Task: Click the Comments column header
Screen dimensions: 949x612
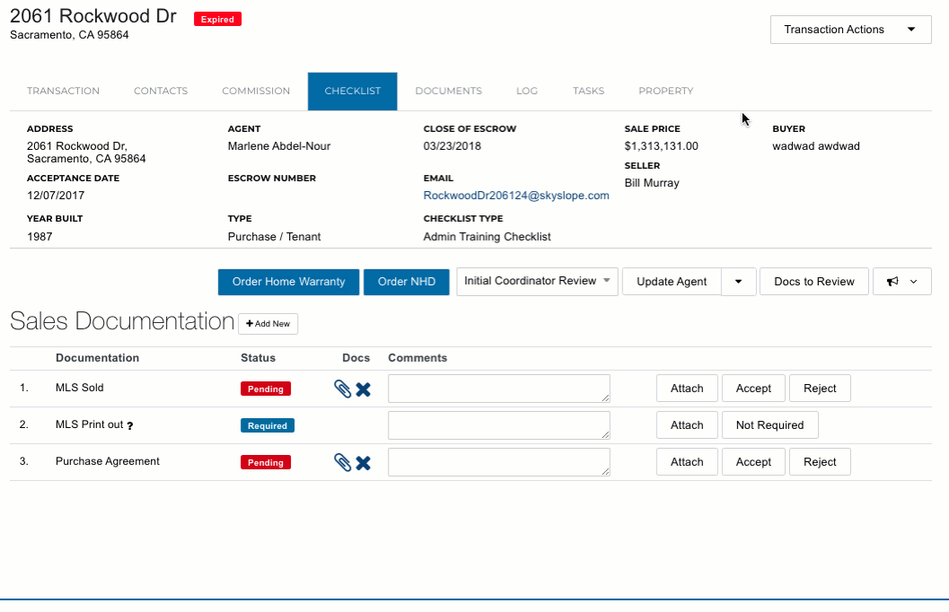Action: [x=417, y=358]
